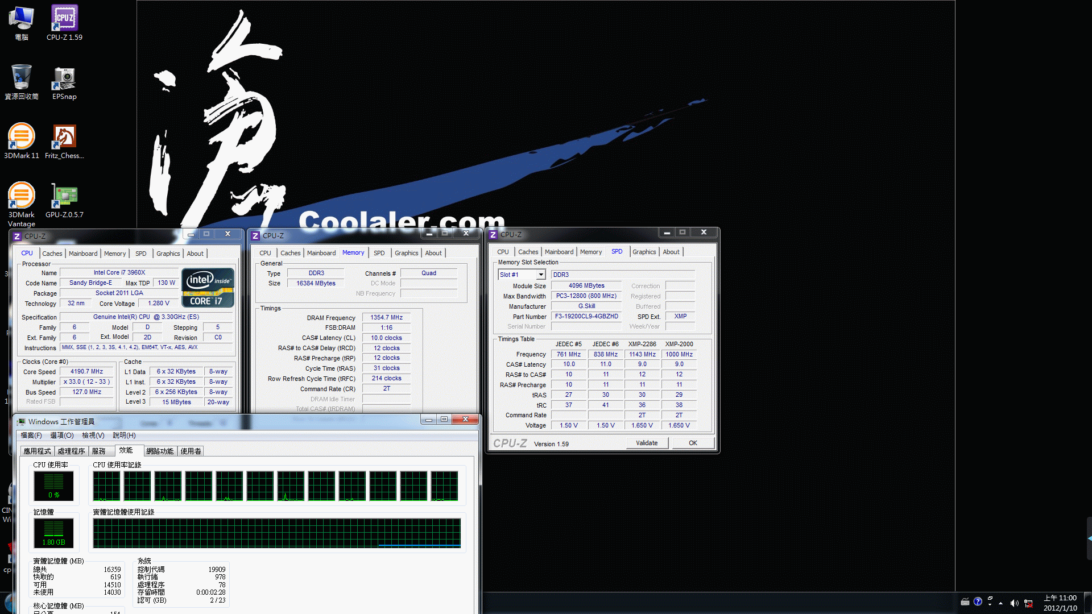This screenshot has width=1092, height=614.
Task: Select About tab in SPD window
Action: pos(671,252)
